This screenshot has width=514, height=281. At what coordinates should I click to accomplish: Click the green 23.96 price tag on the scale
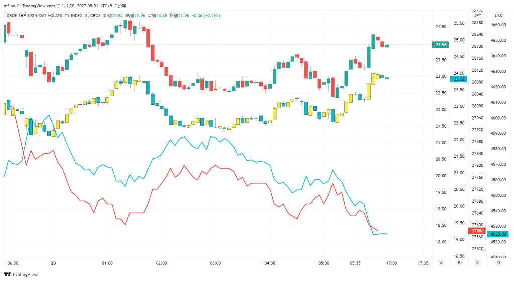[x=441, y=45]
